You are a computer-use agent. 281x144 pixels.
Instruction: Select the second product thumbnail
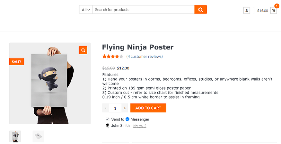click(38, 136)
